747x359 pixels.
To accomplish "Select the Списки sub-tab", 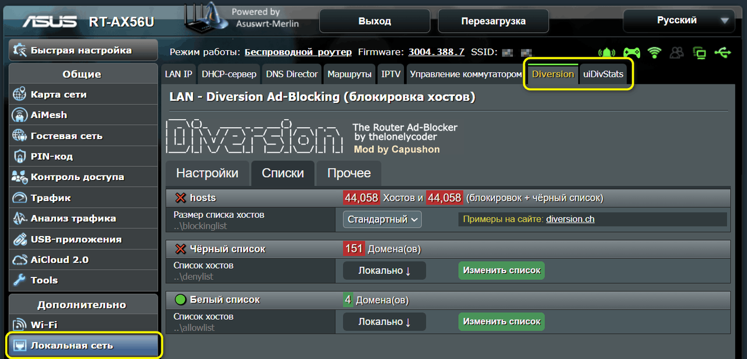I will pos(282,173).
